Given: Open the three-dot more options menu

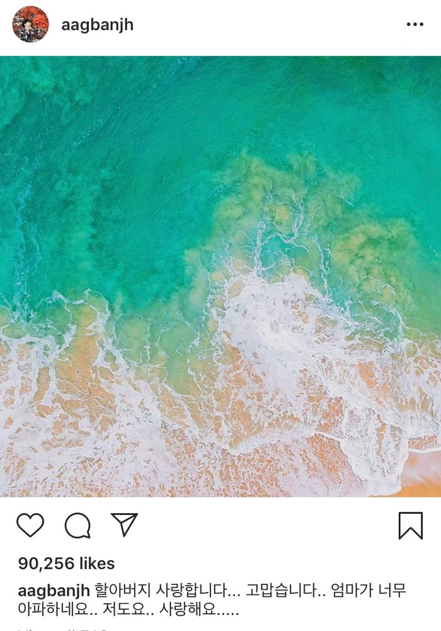Looking at the screenshot, I should [x=415, y=25].
